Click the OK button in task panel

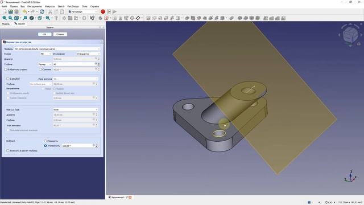coord(44,34)
